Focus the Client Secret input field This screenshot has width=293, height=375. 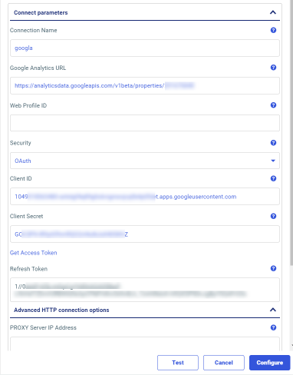[145, 234]
